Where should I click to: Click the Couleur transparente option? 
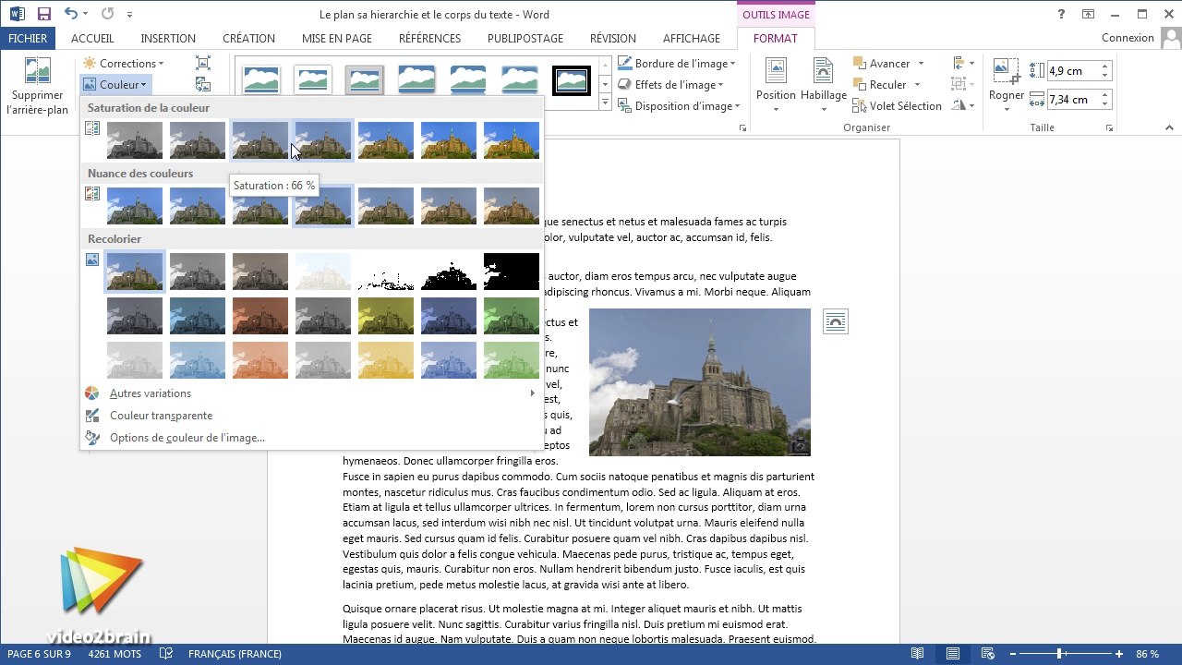pyautogui.click(x=161, y=416)
